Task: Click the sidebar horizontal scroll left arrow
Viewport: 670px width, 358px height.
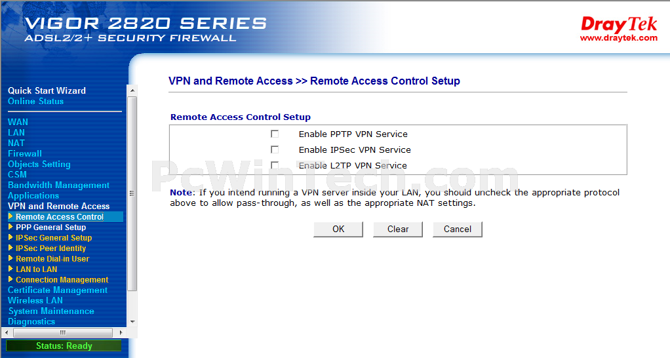Action: click(6, 332)
